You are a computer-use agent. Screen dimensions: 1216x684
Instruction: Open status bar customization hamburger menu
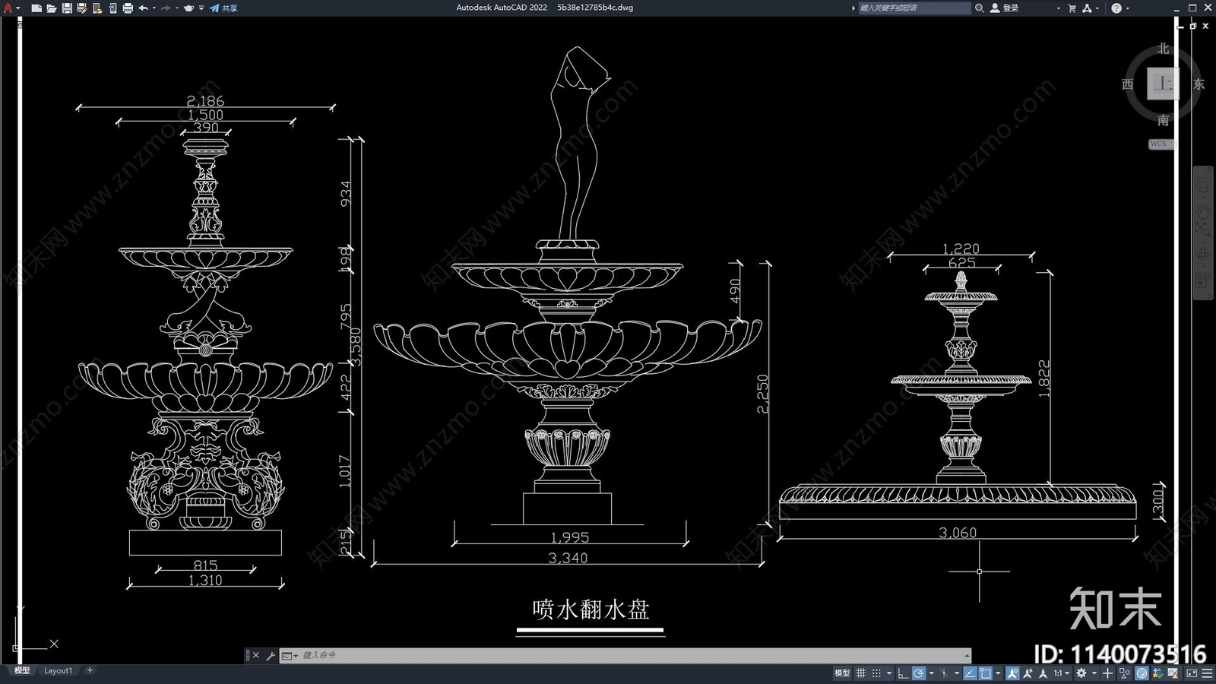point(1207,673)
